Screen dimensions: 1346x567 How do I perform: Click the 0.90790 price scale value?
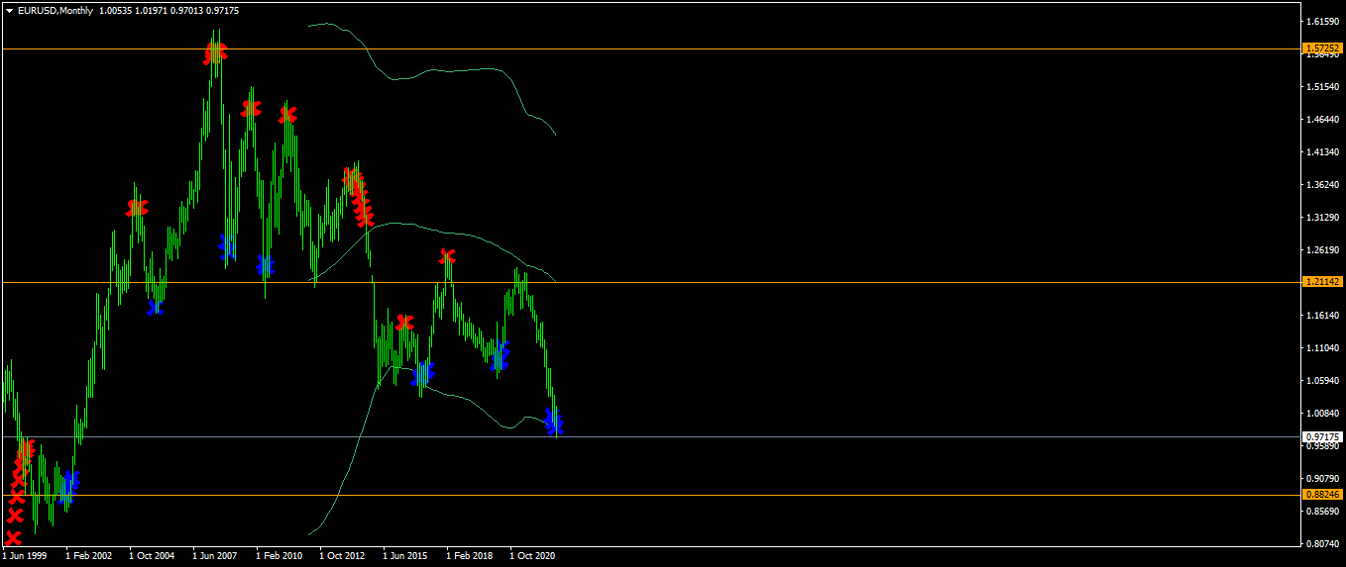[1322, 479]
